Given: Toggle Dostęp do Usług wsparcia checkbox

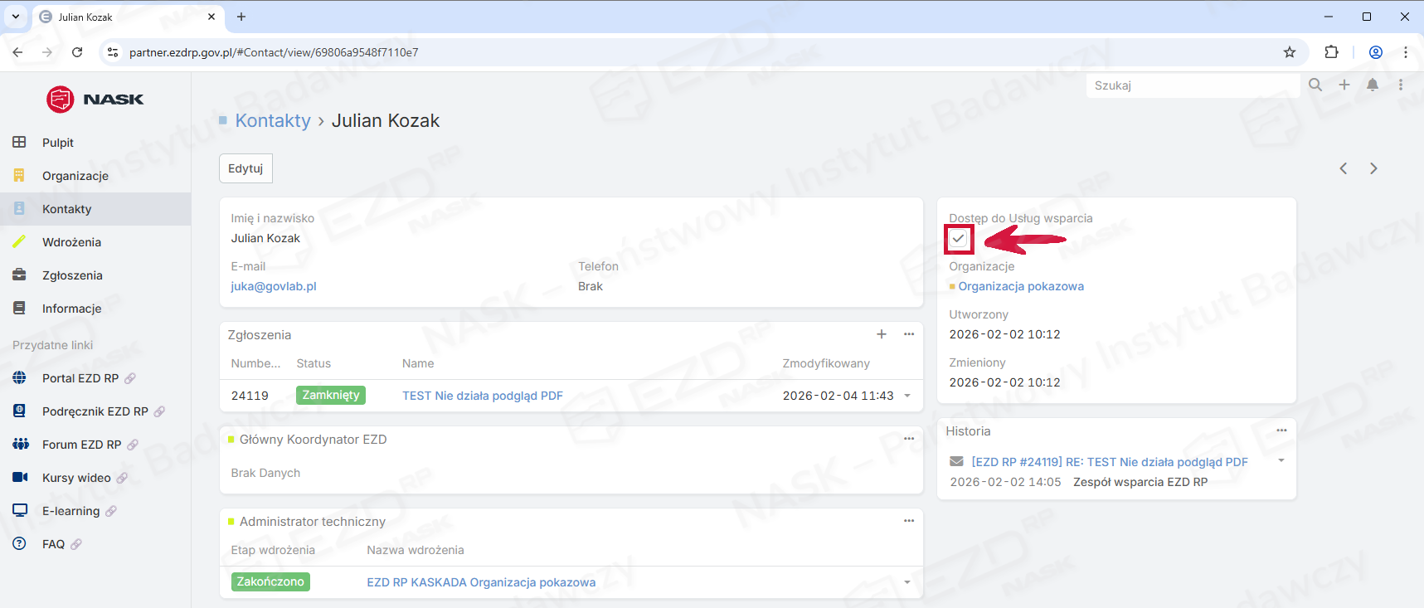Looking at the screenshot, I should [x=959, y=239].
